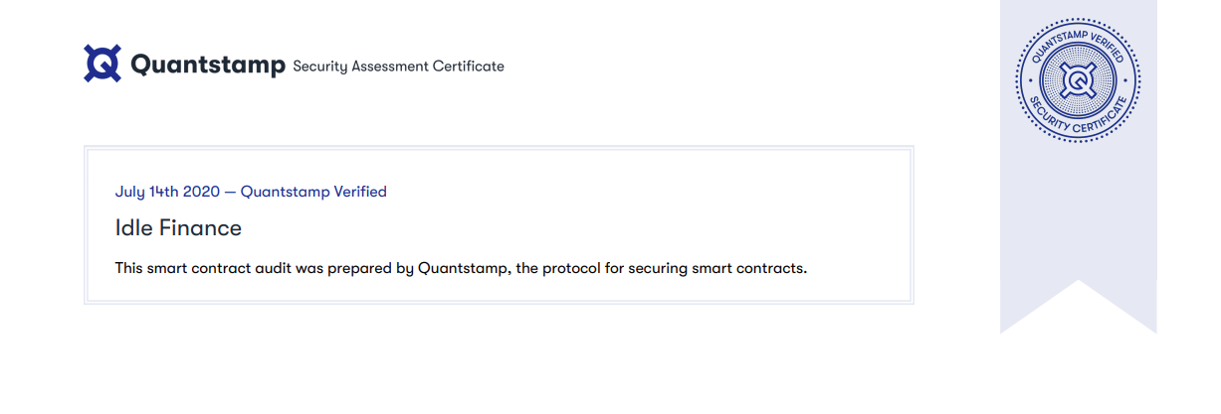Click the blue "Quantstamp Verified" label

click(x=313, y=192)
